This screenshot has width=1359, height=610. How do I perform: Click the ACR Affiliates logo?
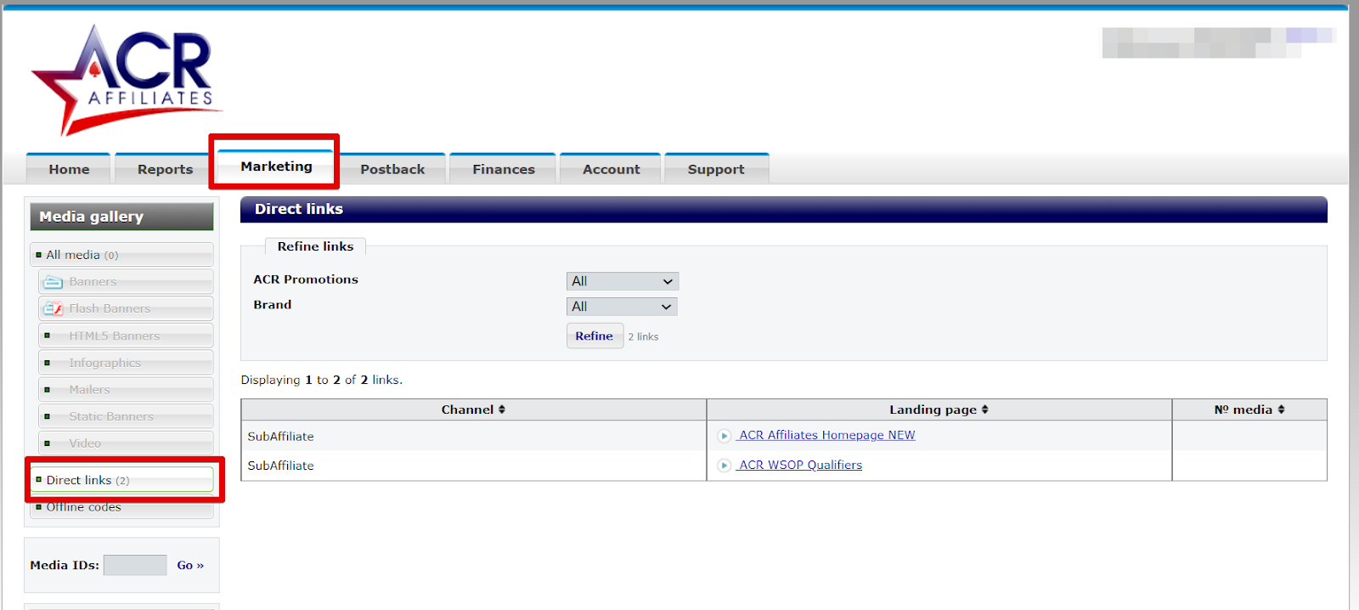(126, 81)
